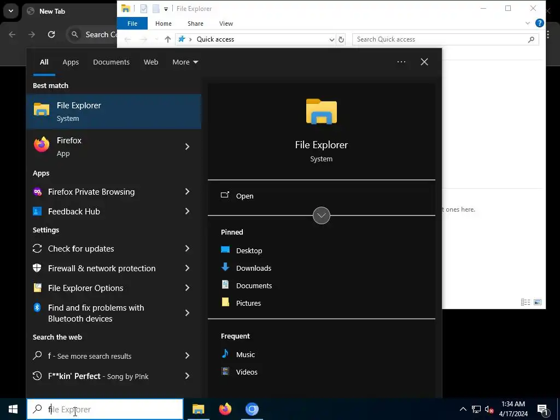
Task: Open File tab in File Explorer window
Action: click(x=132, y=24)
